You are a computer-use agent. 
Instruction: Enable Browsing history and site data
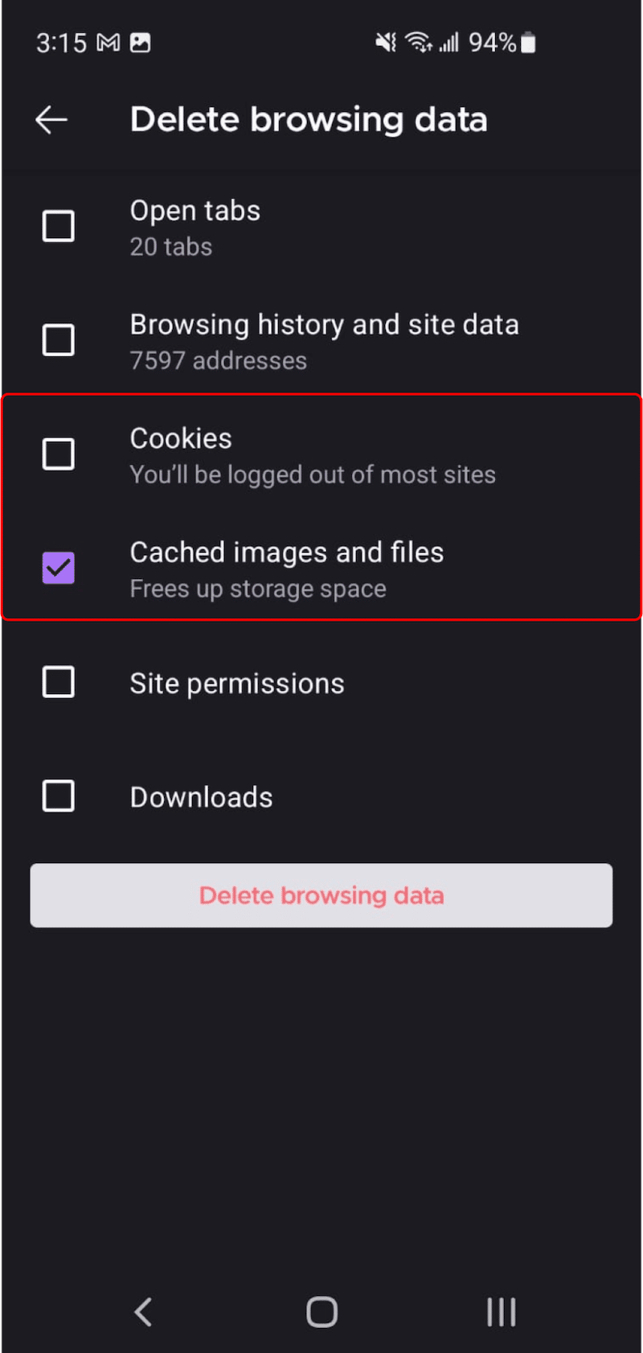(x=57, y=339)
